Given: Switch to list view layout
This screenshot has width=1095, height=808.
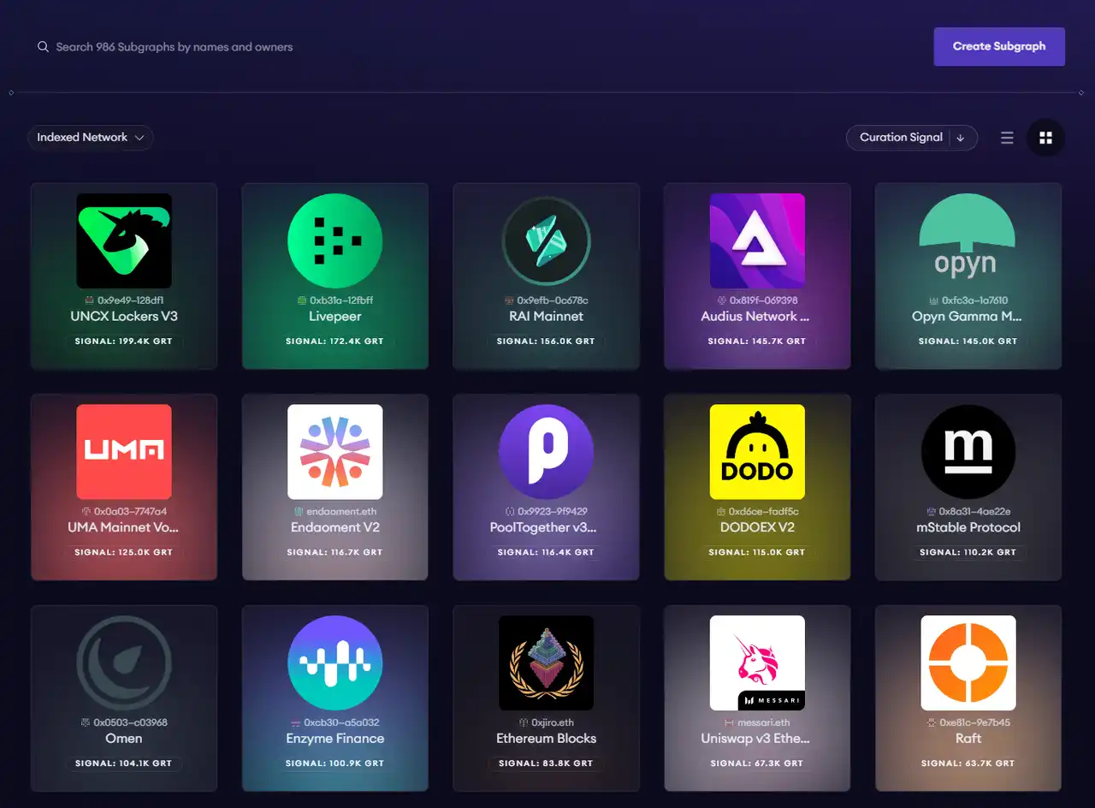Looking at the screenshot, I should pos(1007,138).
